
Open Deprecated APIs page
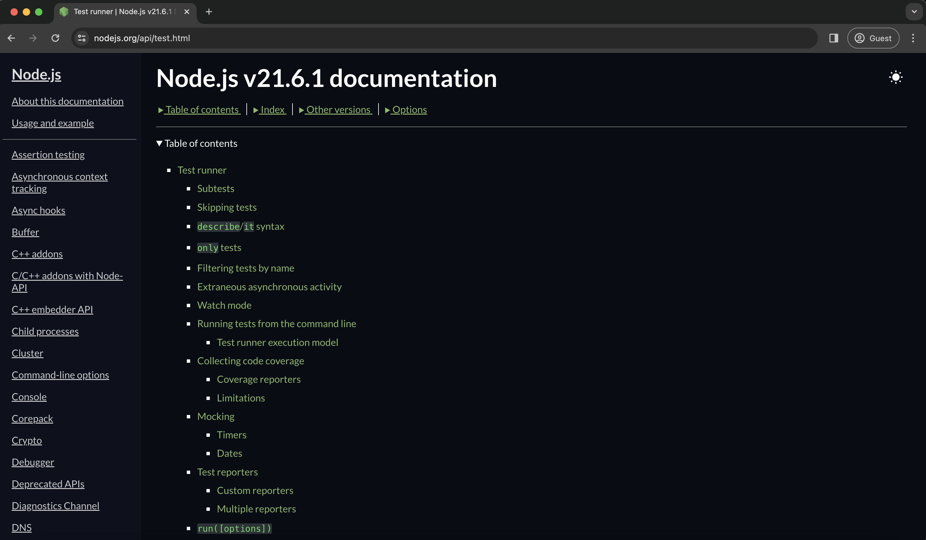pos(48,484)
